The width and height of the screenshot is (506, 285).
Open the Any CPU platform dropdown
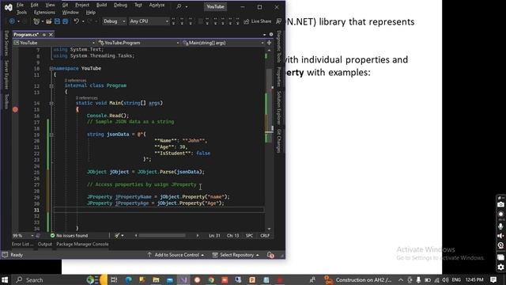[149, 21]
